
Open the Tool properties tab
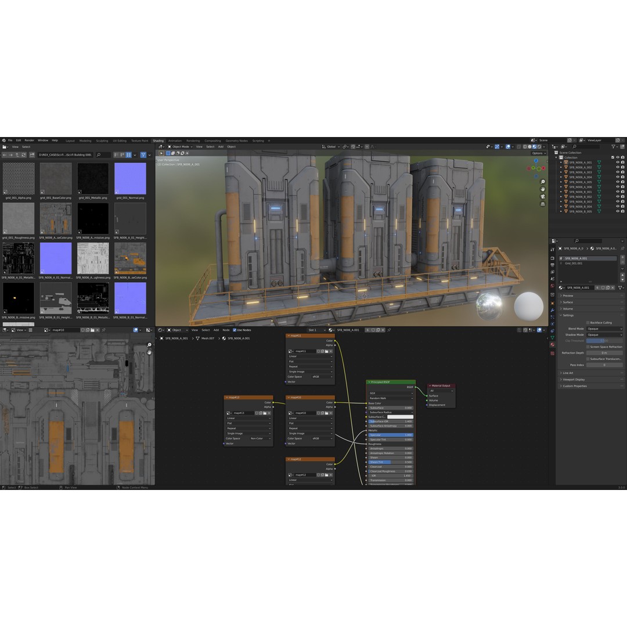(552, 249)
